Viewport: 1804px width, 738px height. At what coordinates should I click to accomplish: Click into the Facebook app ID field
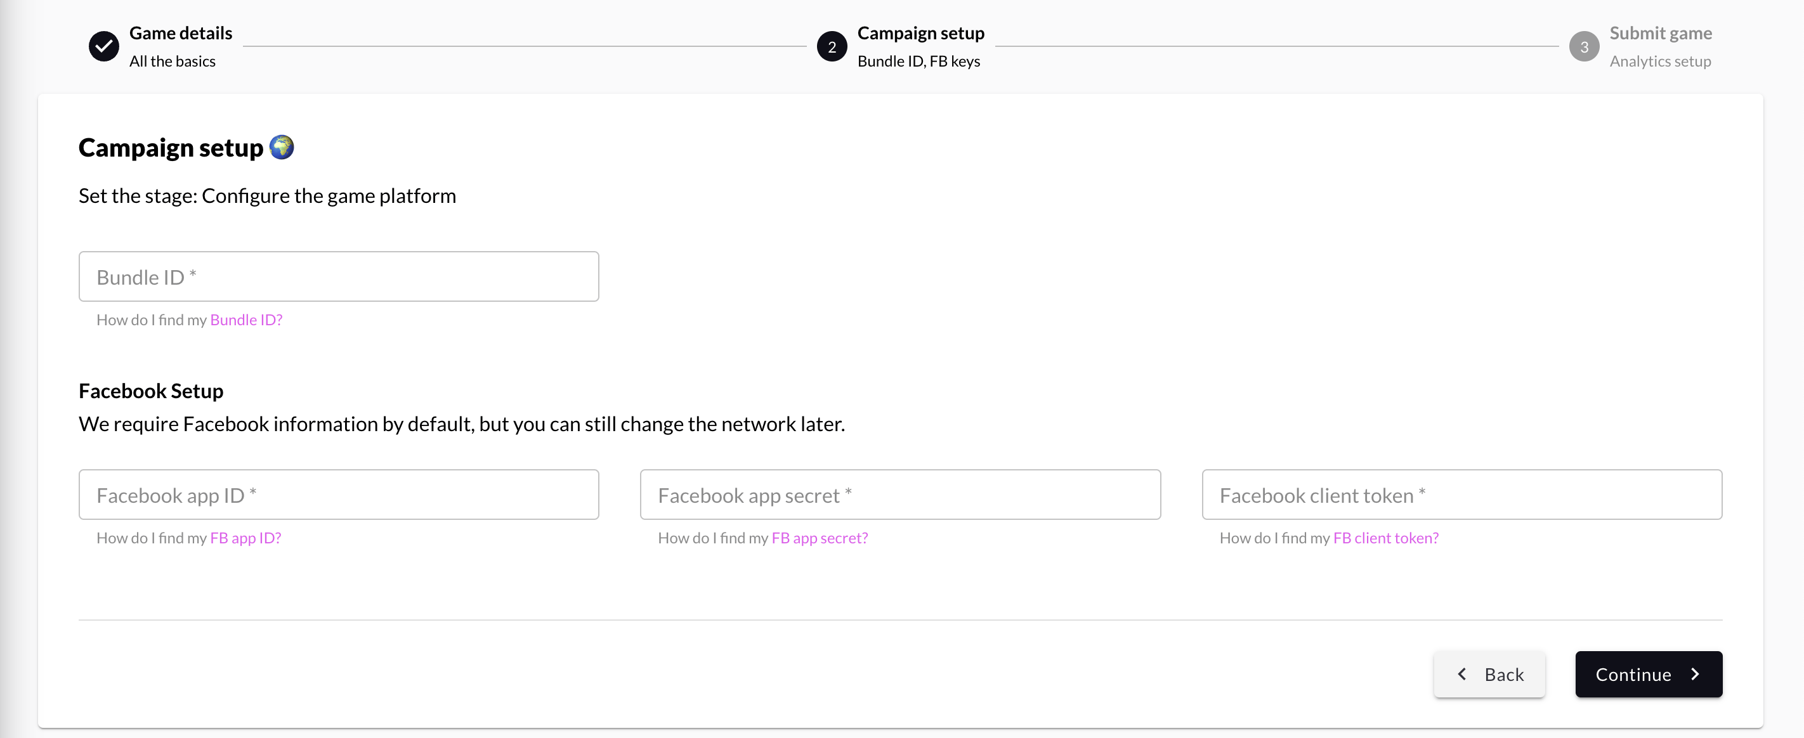pyautogui.click(x=338, y=495)
